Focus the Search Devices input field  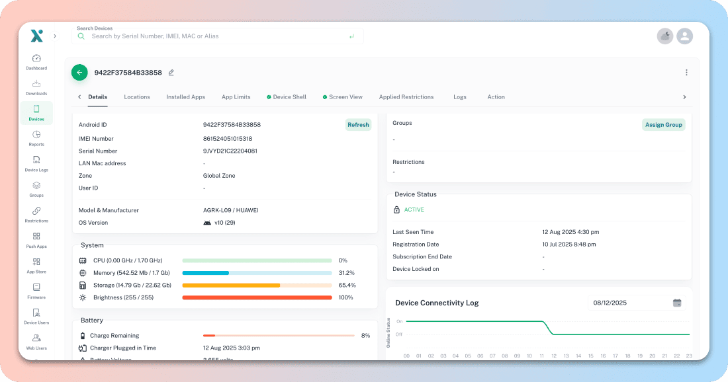(217, 36)
